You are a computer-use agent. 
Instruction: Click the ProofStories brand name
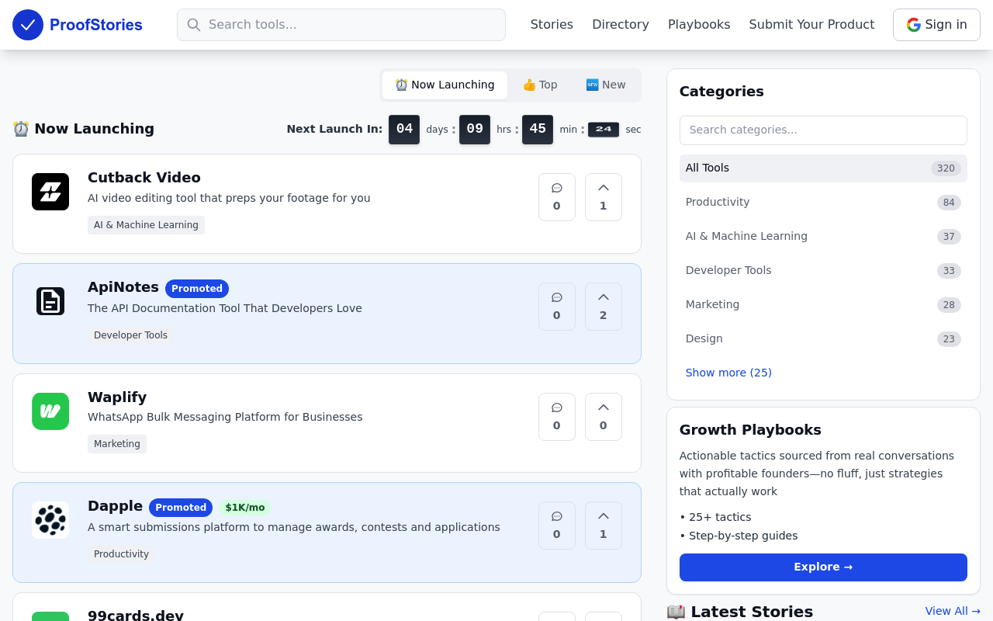[96, 25]
